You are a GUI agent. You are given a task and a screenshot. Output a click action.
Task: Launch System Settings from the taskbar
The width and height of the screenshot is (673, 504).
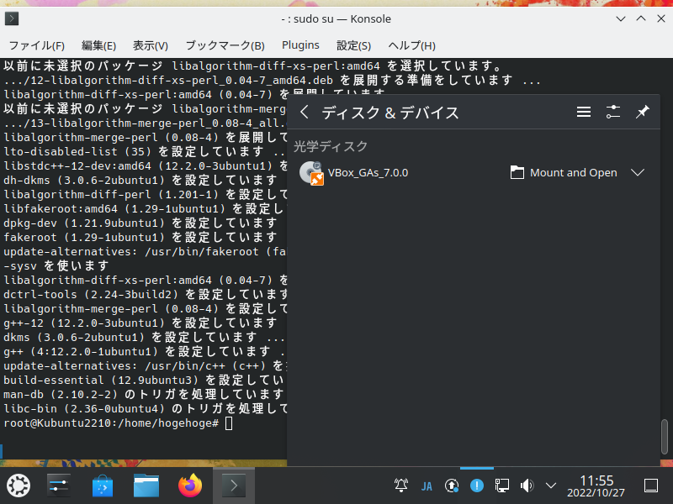tap(59, 486)
